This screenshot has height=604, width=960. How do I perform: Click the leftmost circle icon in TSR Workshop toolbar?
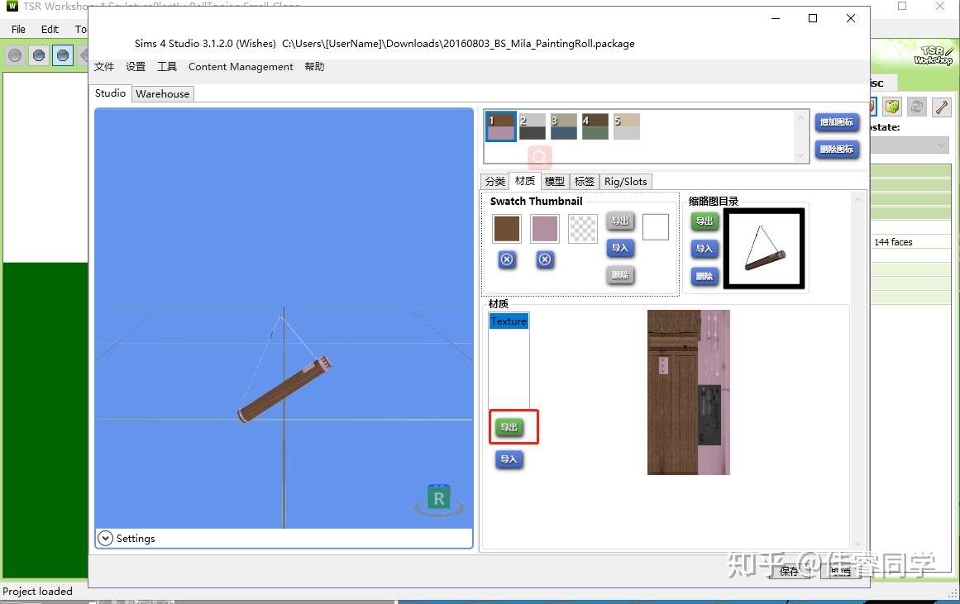pyautogui.click(x=13, y=55)
